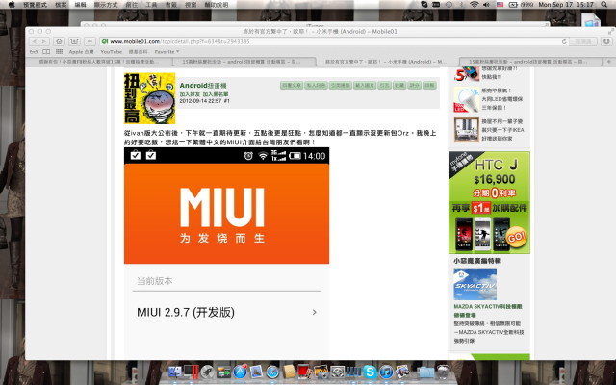The height and width of the screenshot is (385, 616).
Task: Open Safari compass icon in Dock
Action: pos(272,372)
